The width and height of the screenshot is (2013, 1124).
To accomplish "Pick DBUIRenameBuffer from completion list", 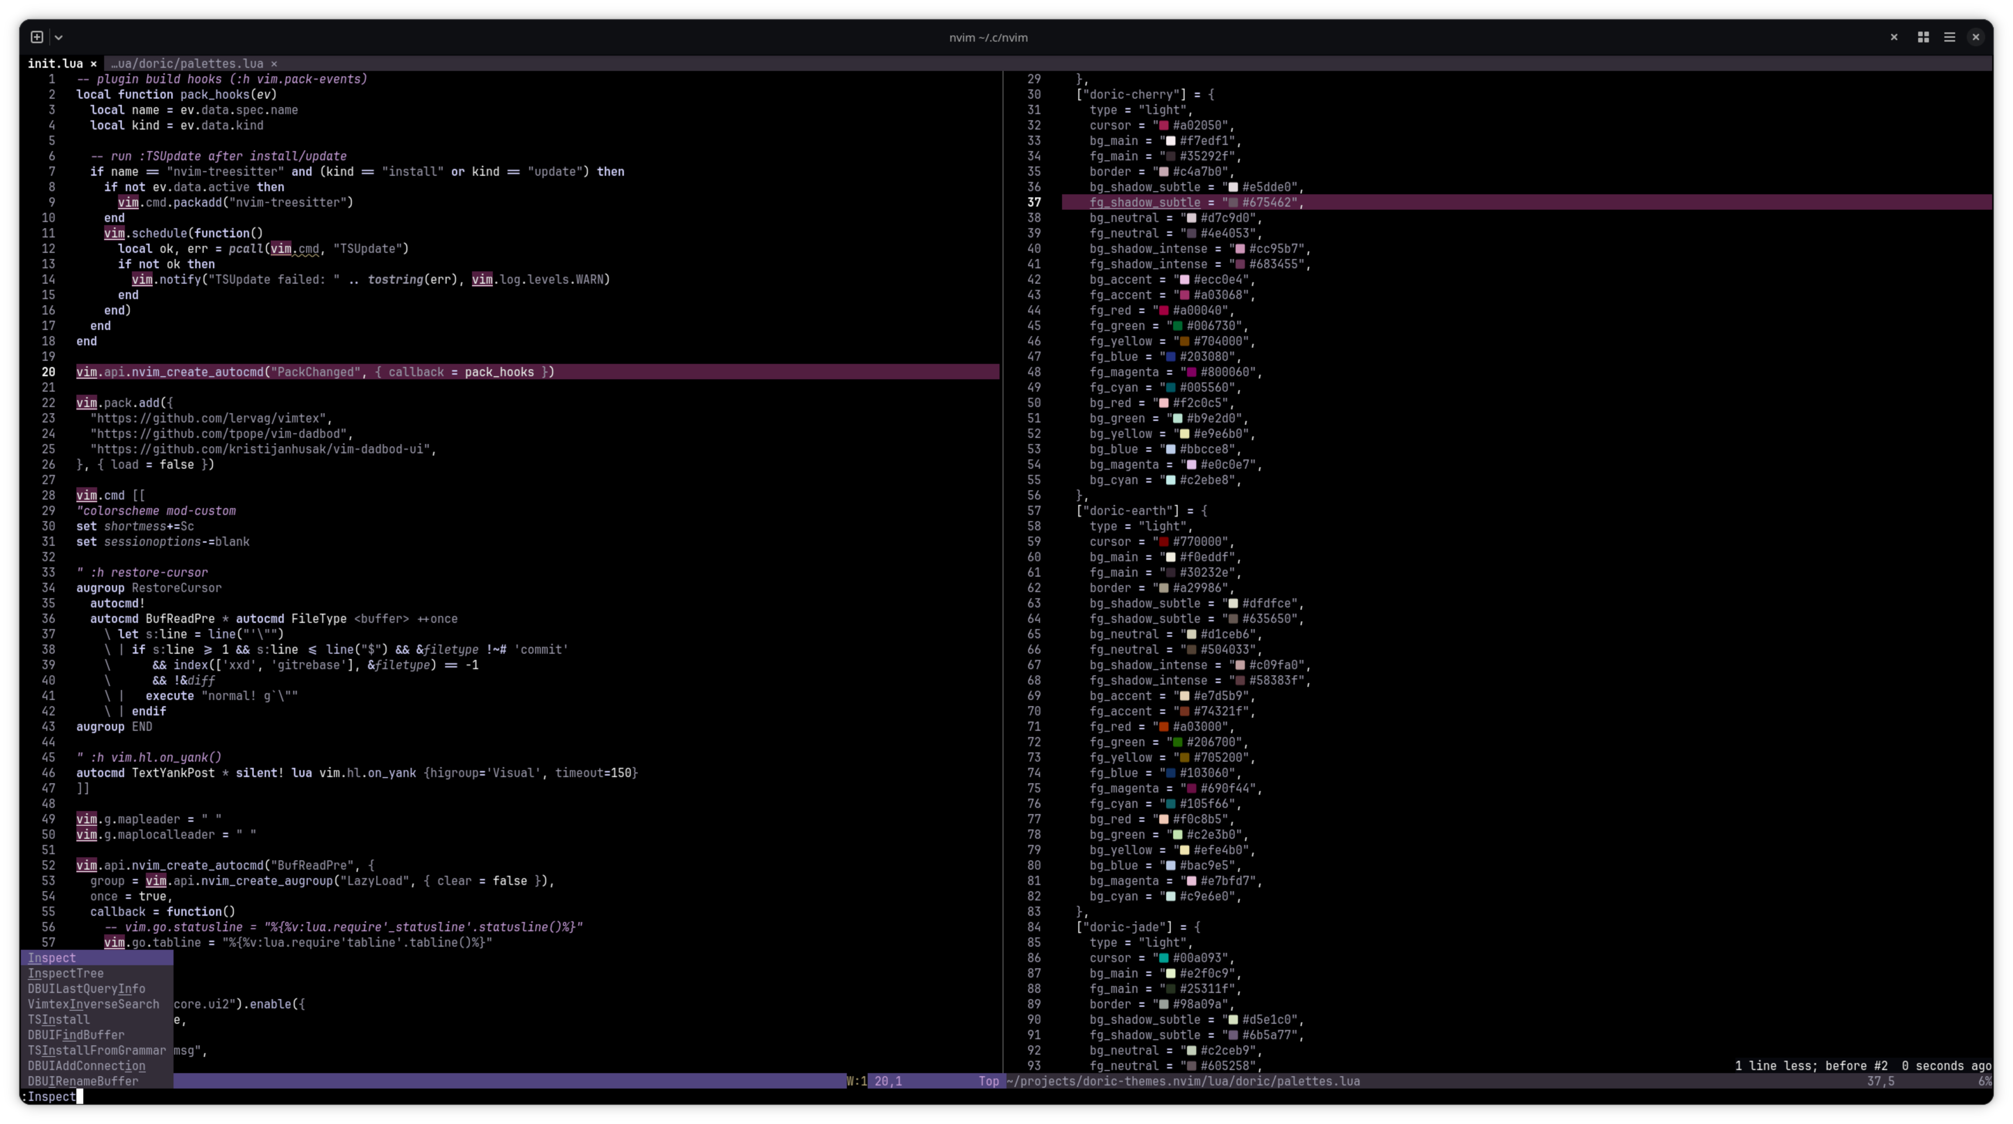I will [97, 1081].
